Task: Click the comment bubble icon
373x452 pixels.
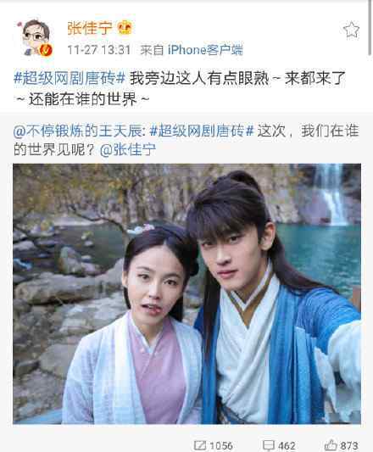Action: 269,445
